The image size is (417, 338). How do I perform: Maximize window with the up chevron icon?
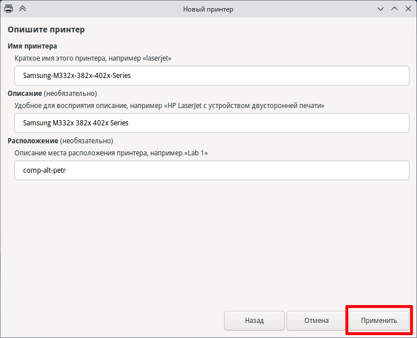coord(394,9)
